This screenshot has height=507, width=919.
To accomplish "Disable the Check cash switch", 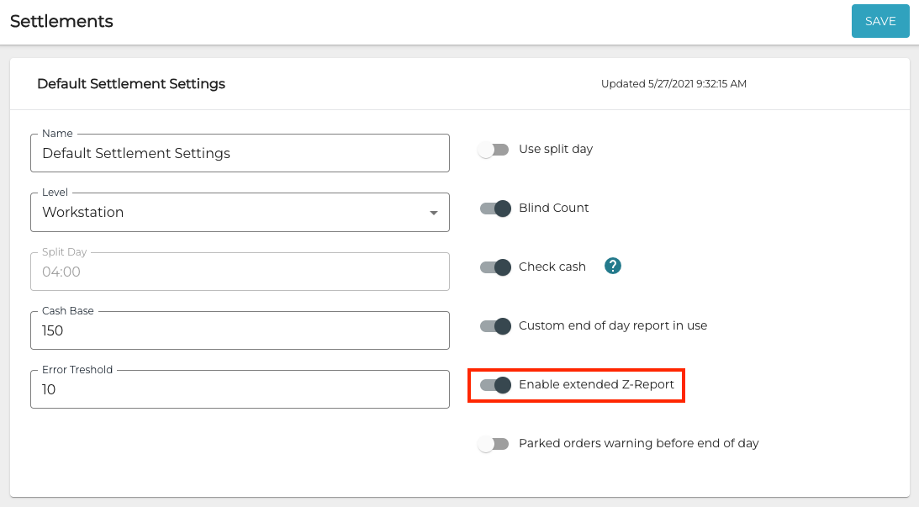I will coord(495,267).
